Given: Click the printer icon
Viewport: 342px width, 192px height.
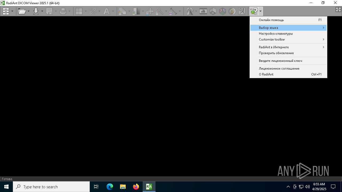Looking at the screenshot, I should point(63,11).
